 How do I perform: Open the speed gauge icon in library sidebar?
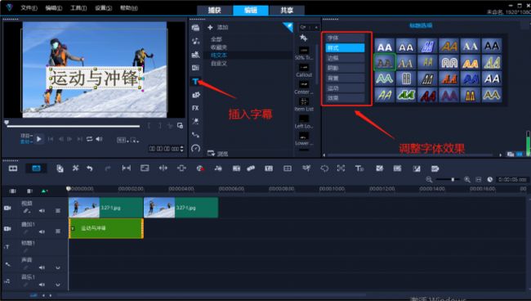195,148
